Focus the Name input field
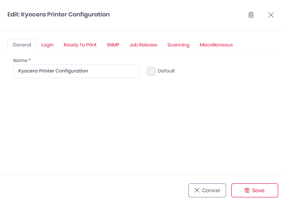287x205 pixels. (x=76, y=71)
